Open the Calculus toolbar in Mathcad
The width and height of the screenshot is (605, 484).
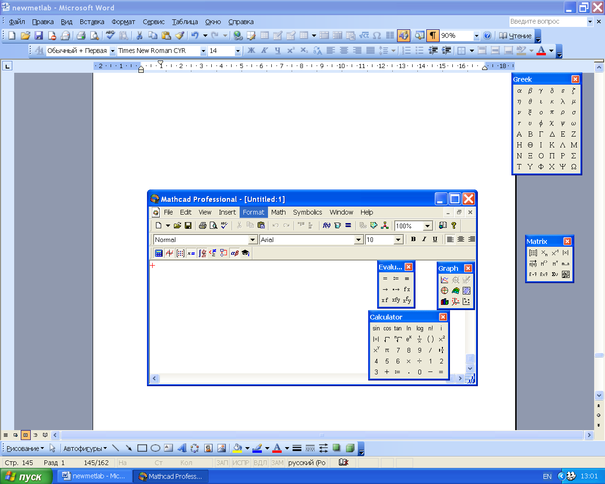coord(202,253)
